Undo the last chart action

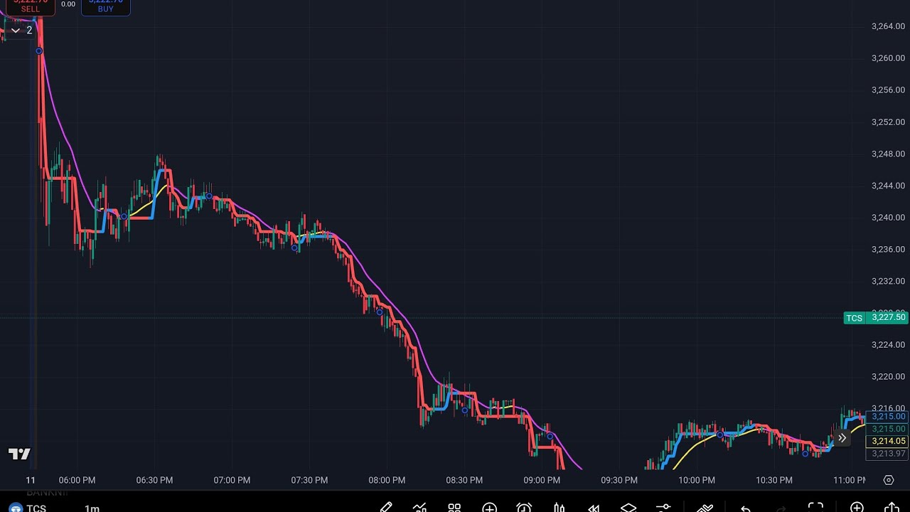[745, 508]
